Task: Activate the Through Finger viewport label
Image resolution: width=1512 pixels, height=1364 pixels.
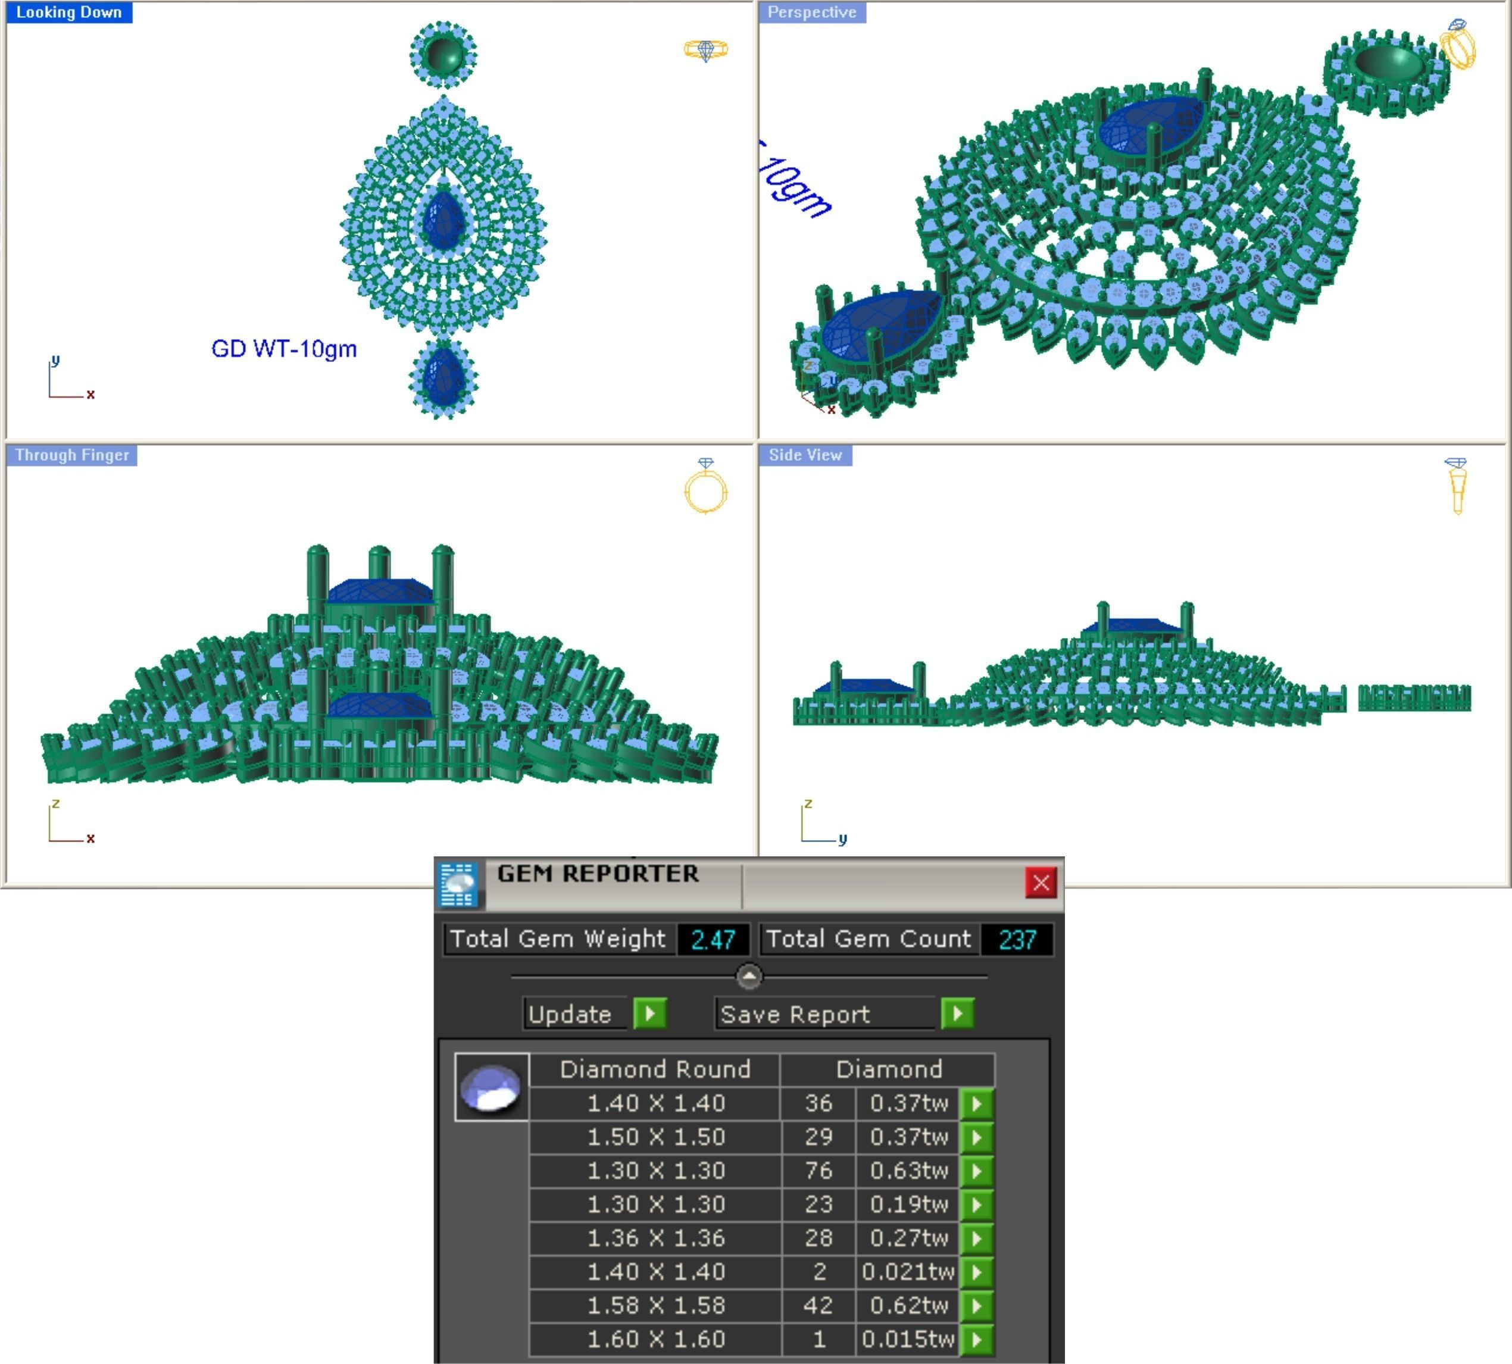Action: click(72, 455)
